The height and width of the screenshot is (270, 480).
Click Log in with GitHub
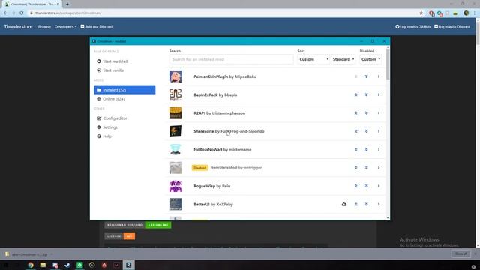[412, 27]
